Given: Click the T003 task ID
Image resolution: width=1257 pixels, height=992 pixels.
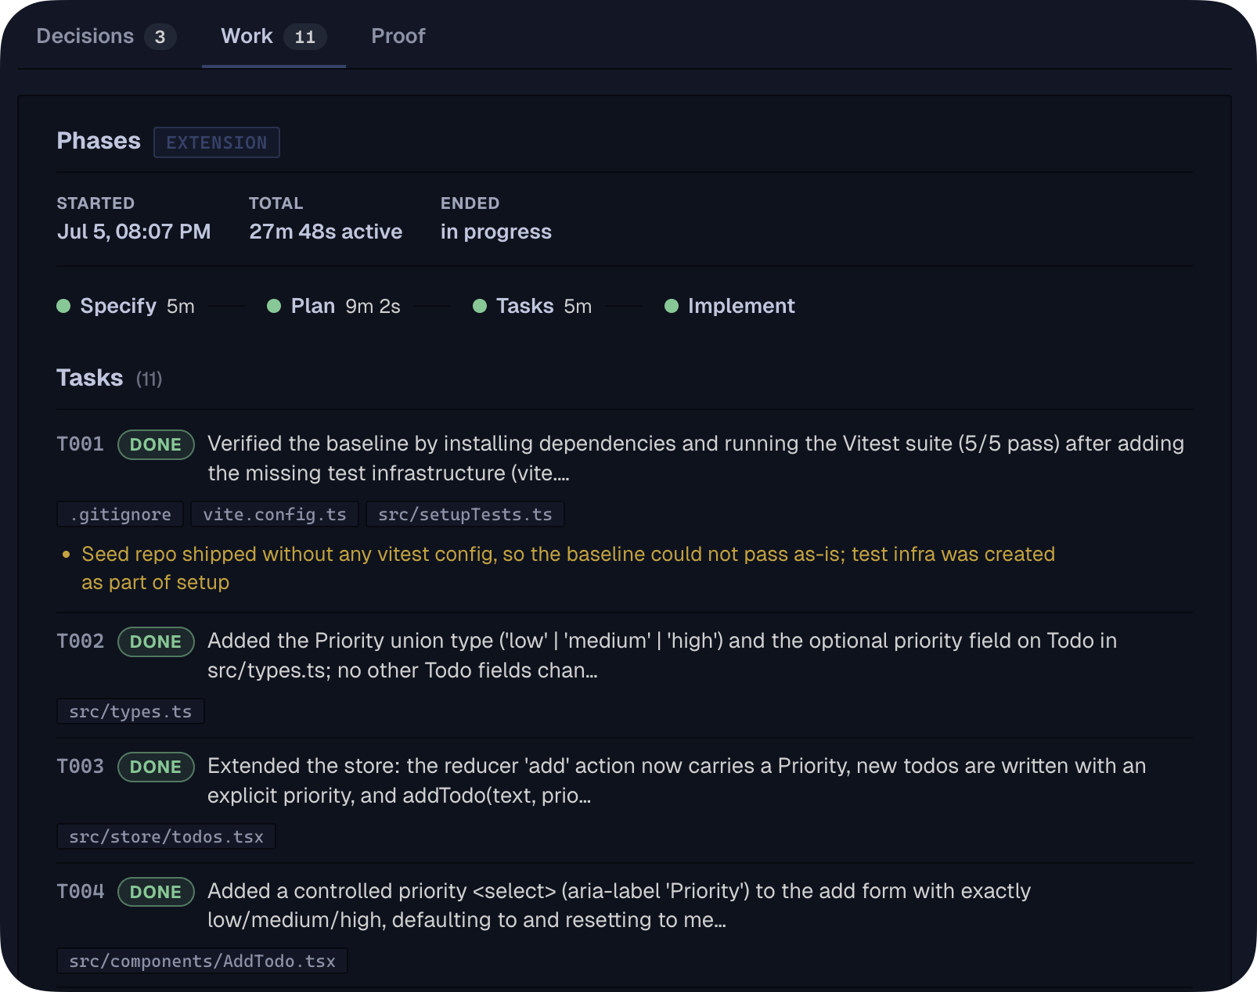Looking at the screenshot, I should 81,767.
